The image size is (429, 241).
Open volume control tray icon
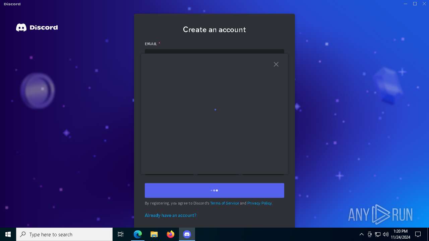click(x=386, y=234)
